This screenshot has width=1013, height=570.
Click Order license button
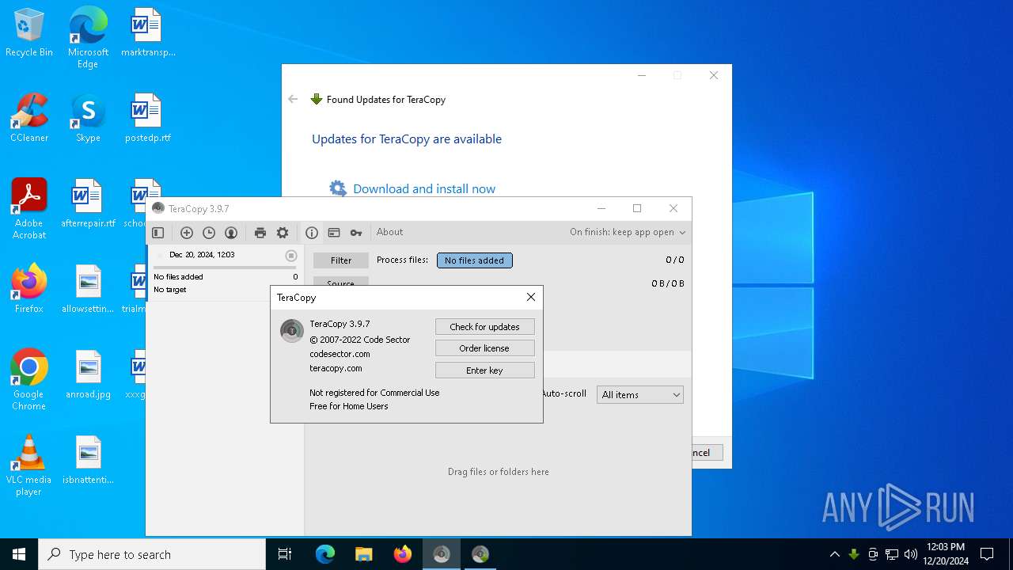(485, 348)
